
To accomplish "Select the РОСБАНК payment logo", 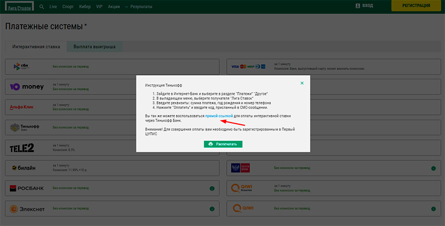I will pyautogui.click(x=27, y=188).
